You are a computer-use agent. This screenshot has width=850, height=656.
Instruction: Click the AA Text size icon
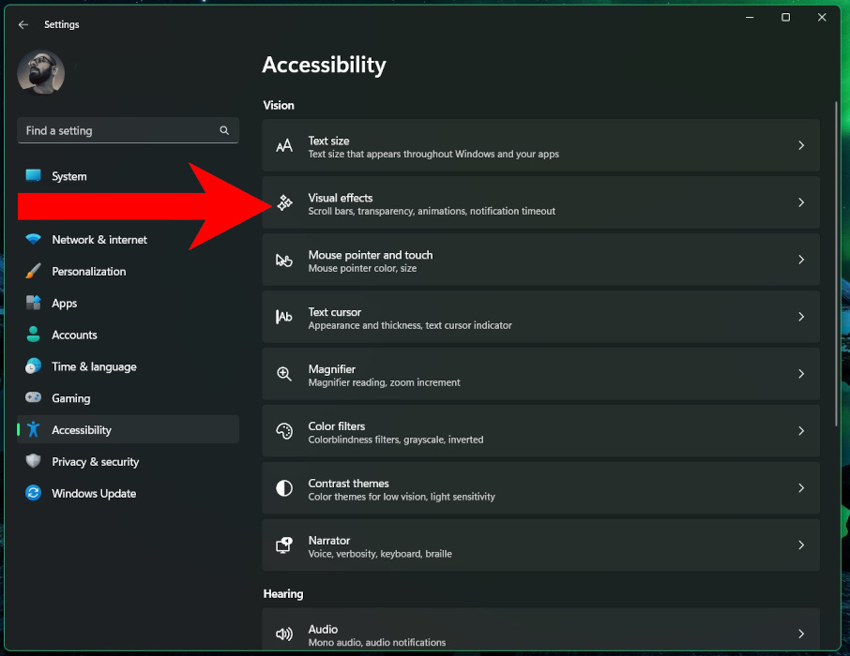click(284, 145)
